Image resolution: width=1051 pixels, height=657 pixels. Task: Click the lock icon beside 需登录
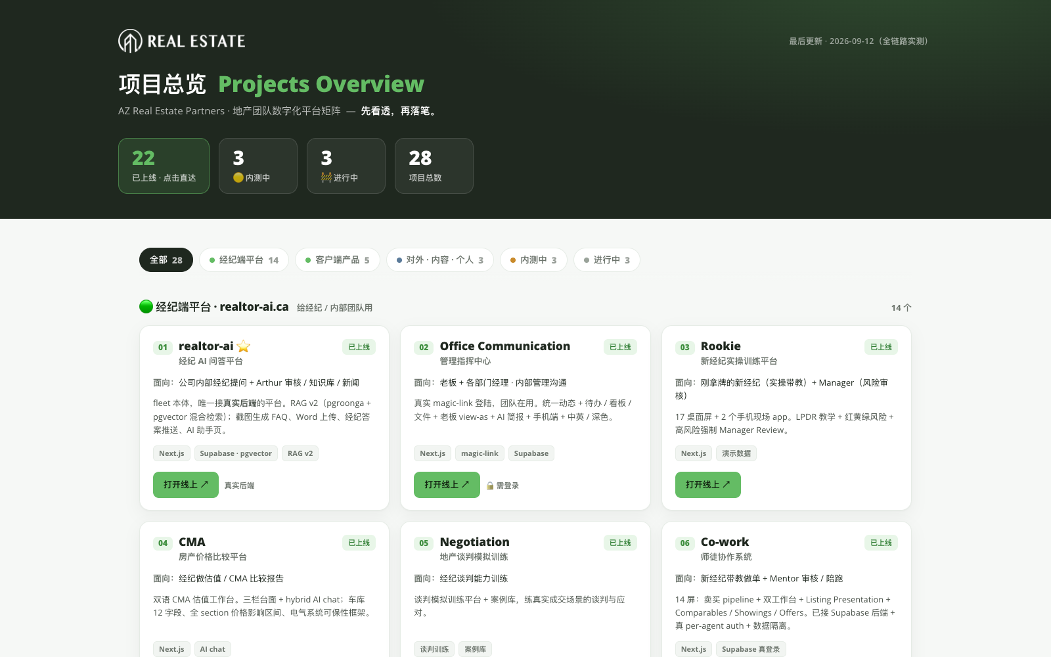click(x=490, y=486)
